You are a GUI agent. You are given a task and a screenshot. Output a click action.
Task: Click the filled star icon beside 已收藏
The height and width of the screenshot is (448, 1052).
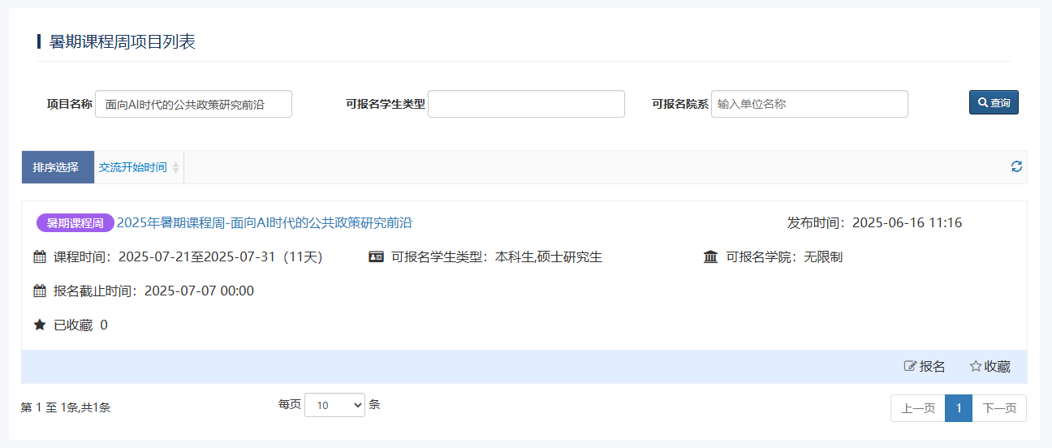pos(40,325)
